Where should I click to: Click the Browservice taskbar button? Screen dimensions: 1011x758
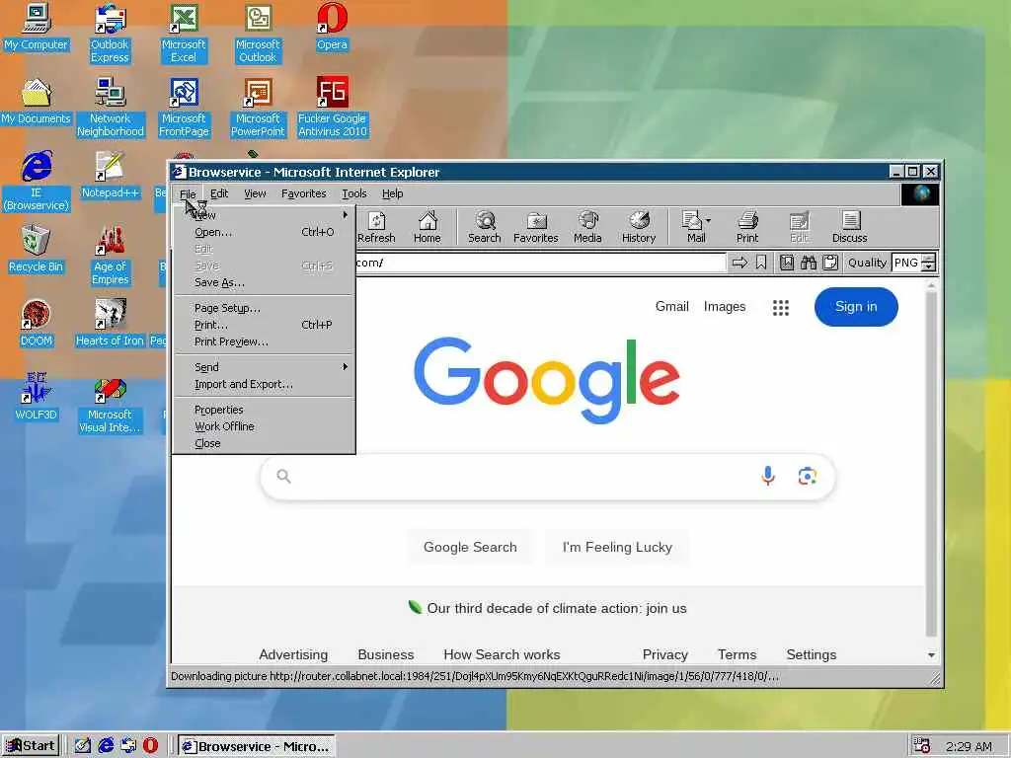click(257, 746)
